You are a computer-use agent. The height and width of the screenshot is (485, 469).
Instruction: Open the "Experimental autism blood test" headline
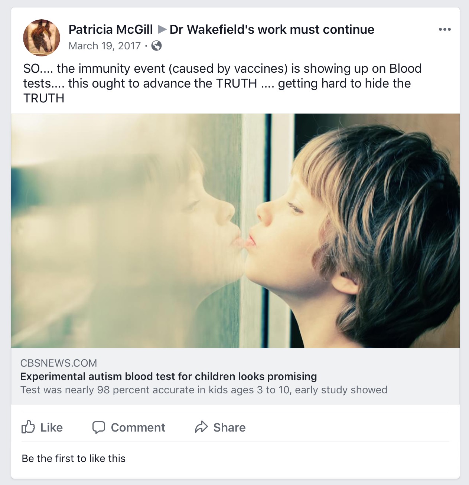click(x=169, y=376)
